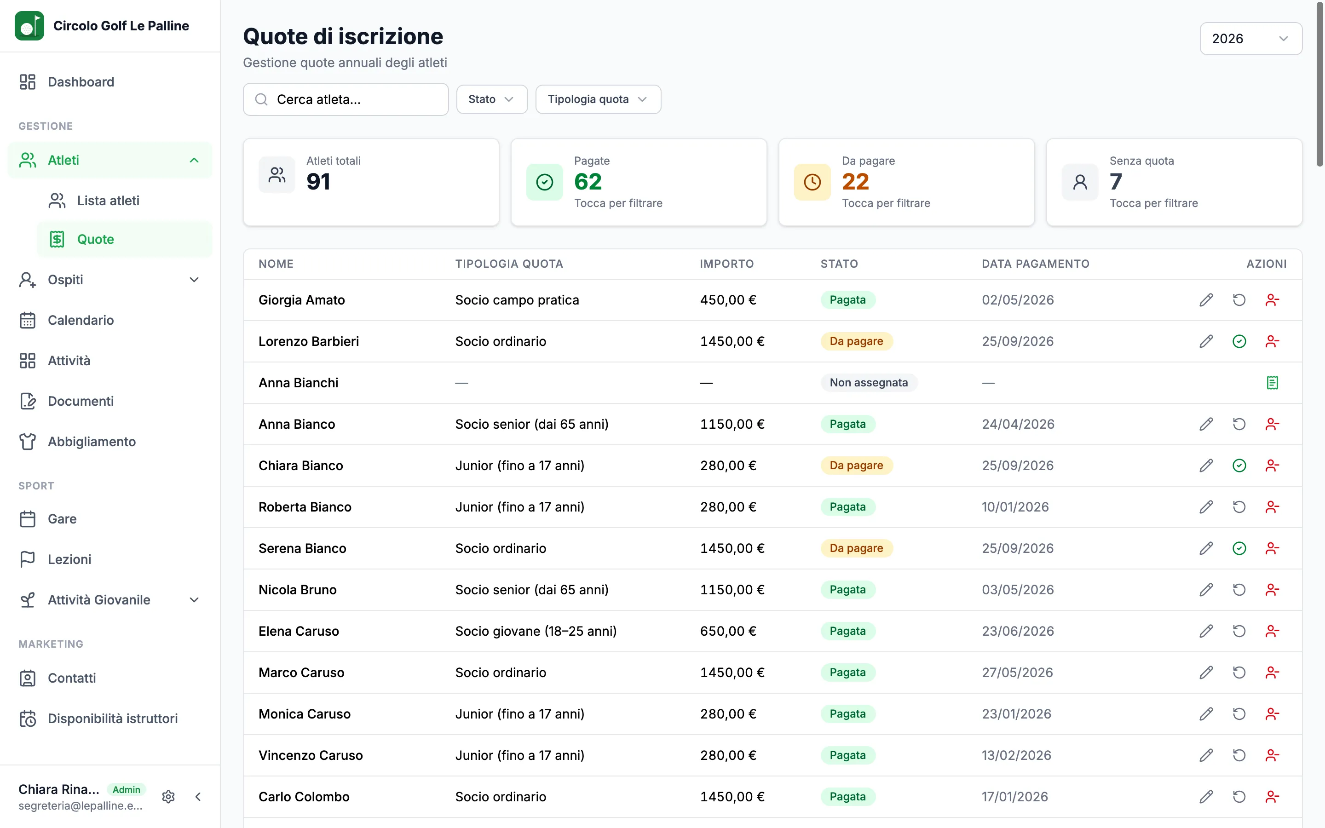
Task: Click the page vertical scrollbar
Action: pyautogui.click(x=1319, y=85)
